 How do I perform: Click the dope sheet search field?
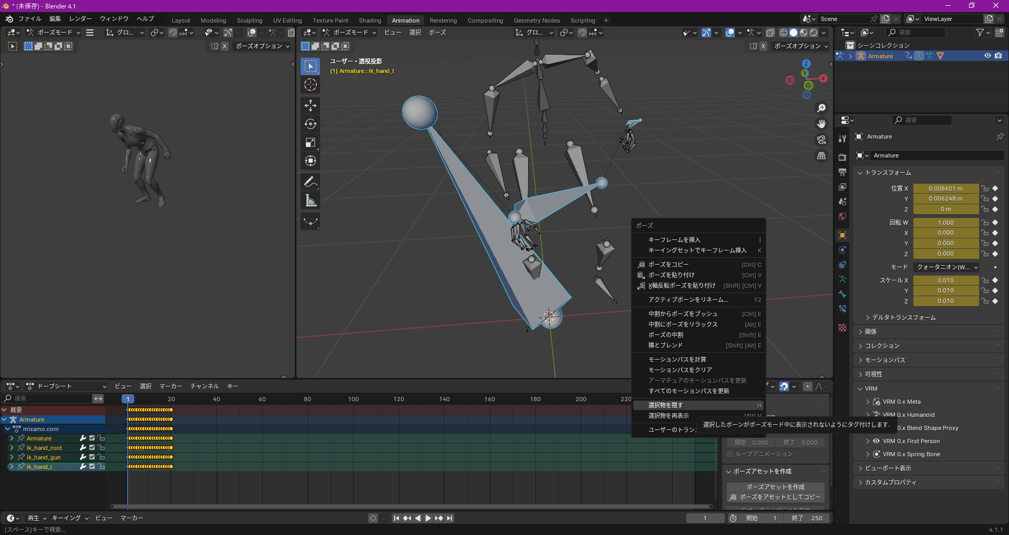[47, 398]
